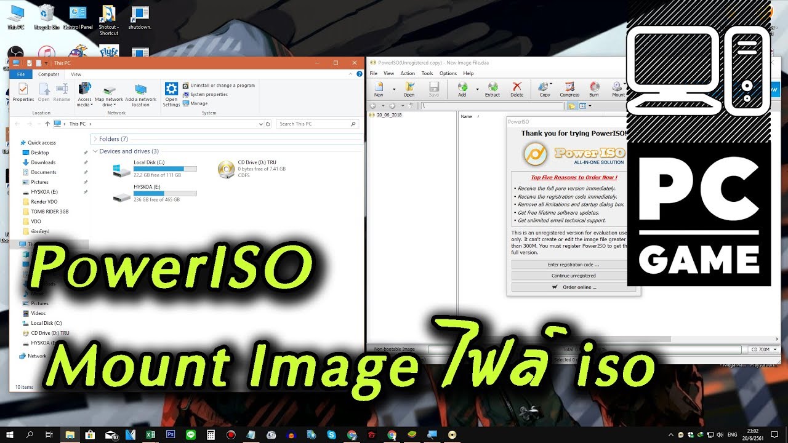Collapse the Devices and drives (3) group
This screenshot has width=788, height=443.
click(x=95, y=151)
